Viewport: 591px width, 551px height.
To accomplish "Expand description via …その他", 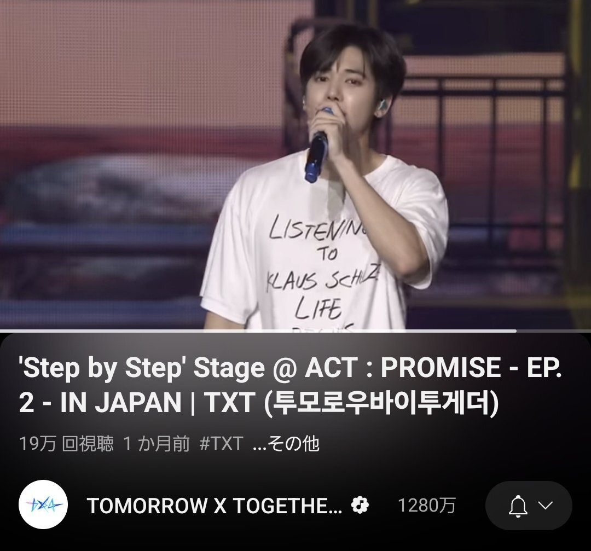I will point(286,443).
